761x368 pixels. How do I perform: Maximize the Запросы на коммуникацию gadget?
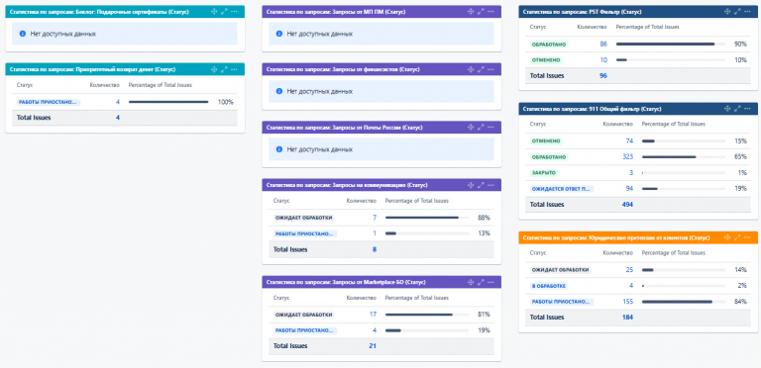pyautogui.click(x=481, y=185)
